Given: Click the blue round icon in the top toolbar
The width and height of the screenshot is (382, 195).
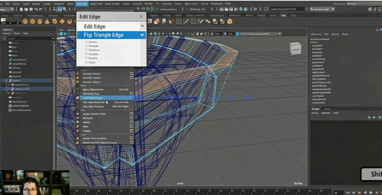Looking at the screenshot, I should (x=241, y=9).
